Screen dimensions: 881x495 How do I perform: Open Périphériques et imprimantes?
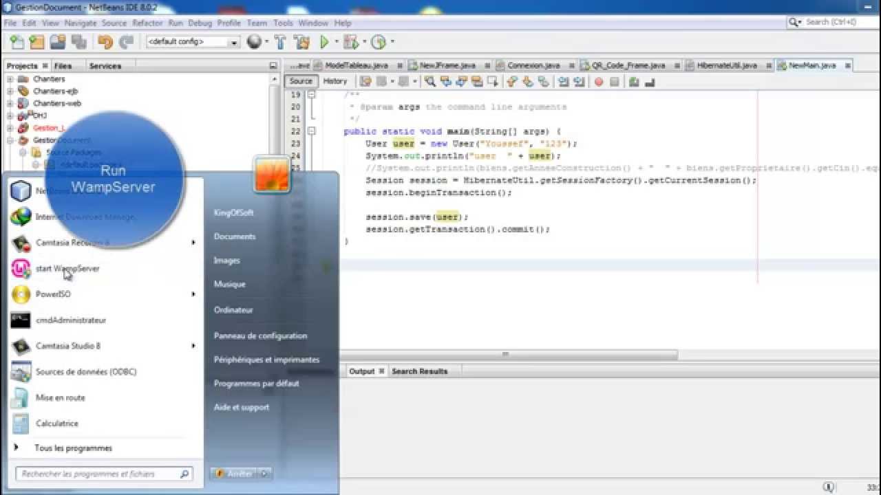pyautogui.click(x=266, y=360)
